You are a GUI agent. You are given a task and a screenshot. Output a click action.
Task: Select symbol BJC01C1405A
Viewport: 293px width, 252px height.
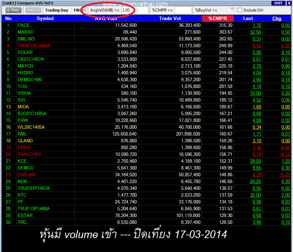click(32, 113)
